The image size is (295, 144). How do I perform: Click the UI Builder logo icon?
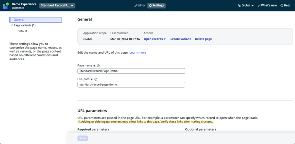(6, 6)
